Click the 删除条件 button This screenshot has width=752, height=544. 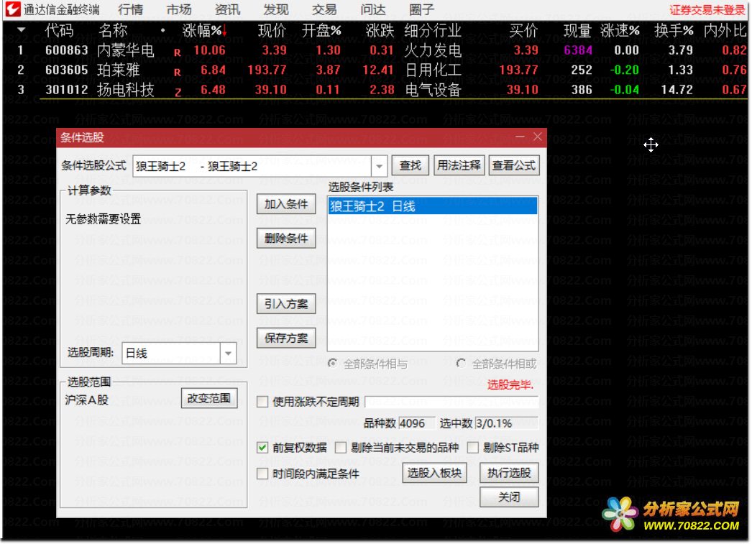tap(286, 238)
